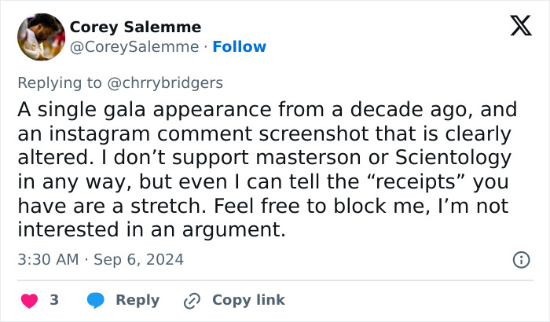Click the X logo icon

pyautogui.click(x=515, y=27)
